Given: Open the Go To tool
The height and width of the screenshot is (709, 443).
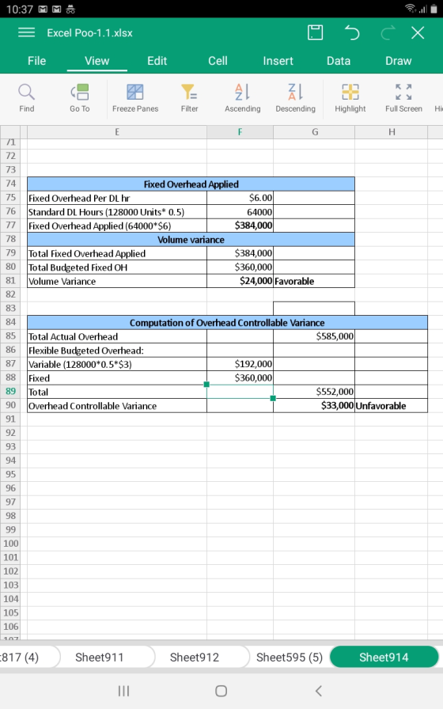Looking at the screenshot, I should tap(80, 98).
